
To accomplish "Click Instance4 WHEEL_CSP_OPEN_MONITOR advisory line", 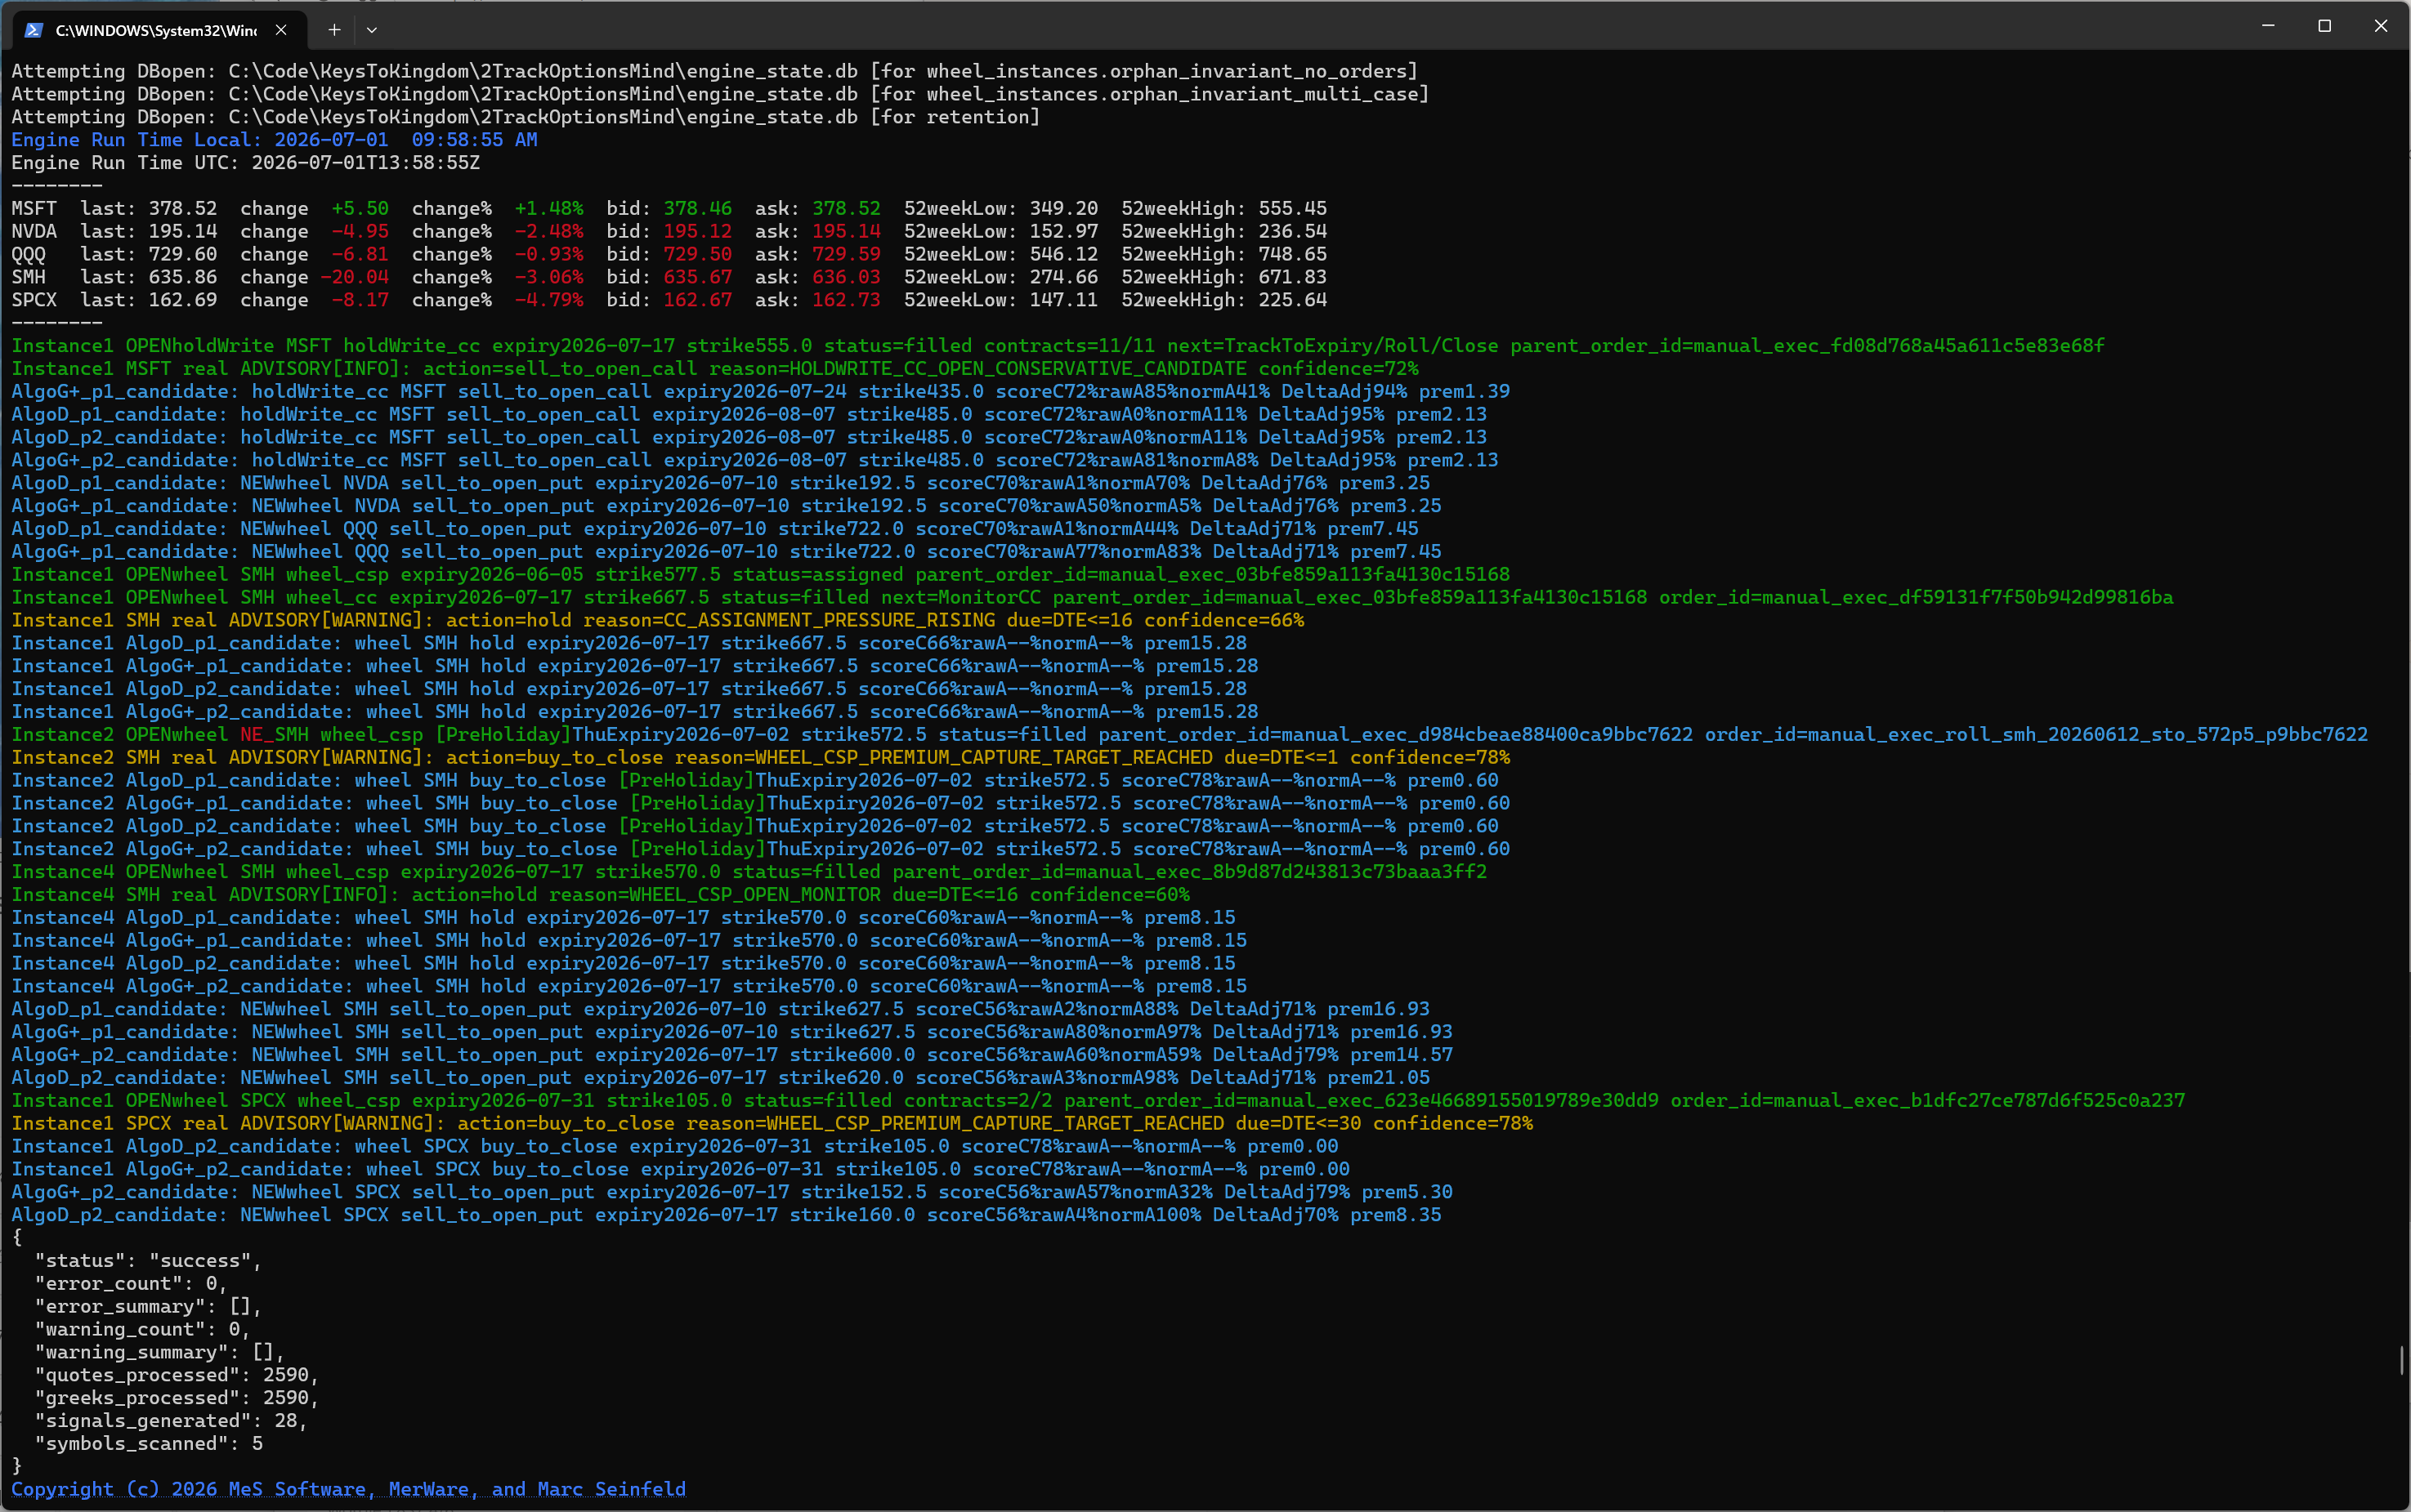I will (600, 895).
